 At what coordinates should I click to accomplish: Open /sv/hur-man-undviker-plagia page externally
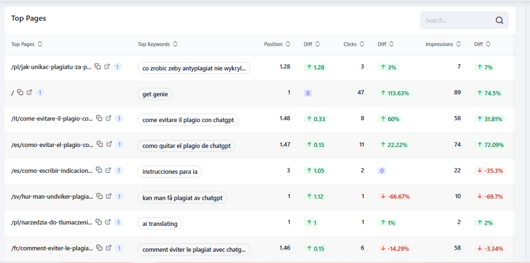(109, 196)
